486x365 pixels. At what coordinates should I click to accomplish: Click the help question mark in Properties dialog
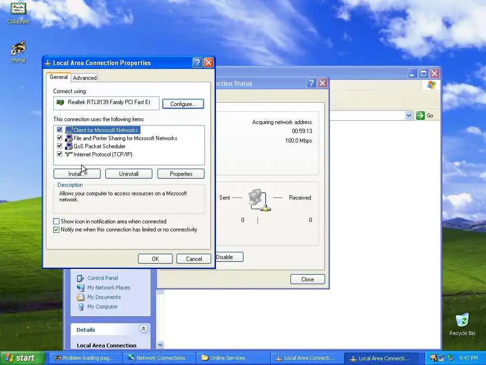coord(197,63)
